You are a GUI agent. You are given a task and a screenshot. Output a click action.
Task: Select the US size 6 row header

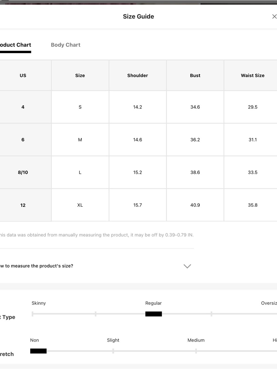tap(23, 140)
